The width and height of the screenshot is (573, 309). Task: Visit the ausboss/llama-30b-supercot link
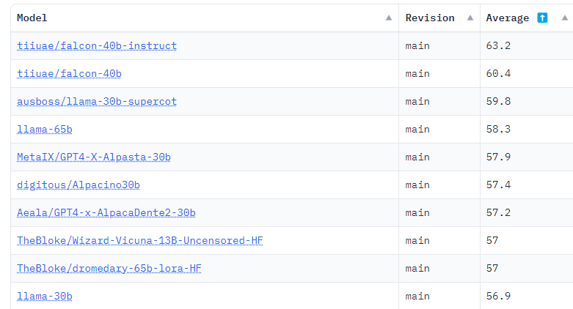pos(97,101)
